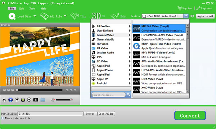Expand the Profile dropdown arrow
The height and width of the screenshot is (129, 216).
coord(186,16)
